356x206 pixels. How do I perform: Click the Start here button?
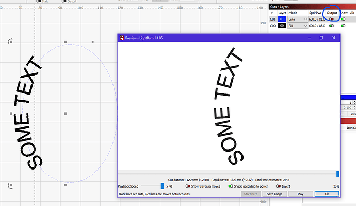coord(251,194)
